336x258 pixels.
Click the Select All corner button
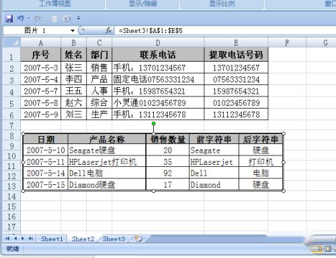click(x=12, y=42)
